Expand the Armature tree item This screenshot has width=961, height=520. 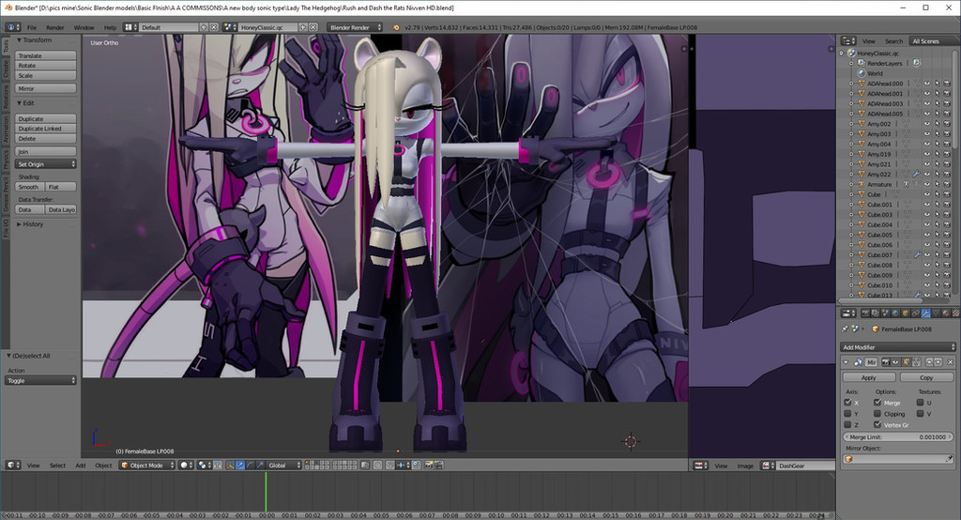pyautogui.click(x=851, y=184)
